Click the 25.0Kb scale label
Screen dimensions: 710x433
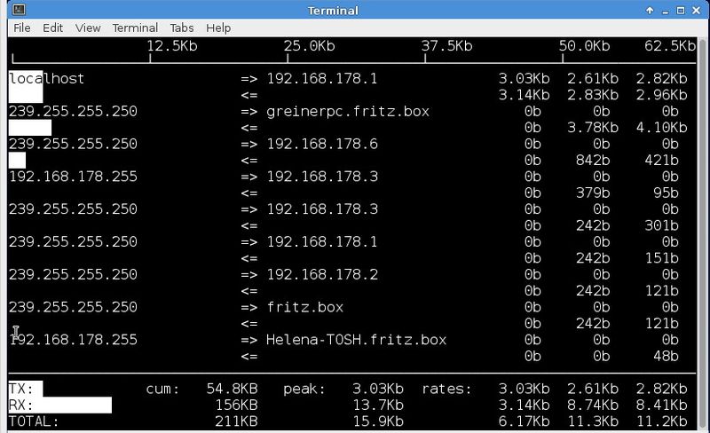click(x=309, y=46)
